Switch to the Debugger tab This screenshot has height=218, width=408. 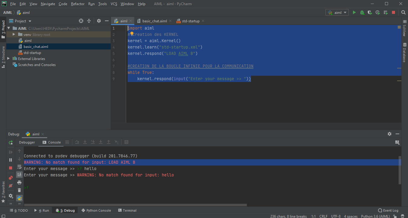pos(27,142)
